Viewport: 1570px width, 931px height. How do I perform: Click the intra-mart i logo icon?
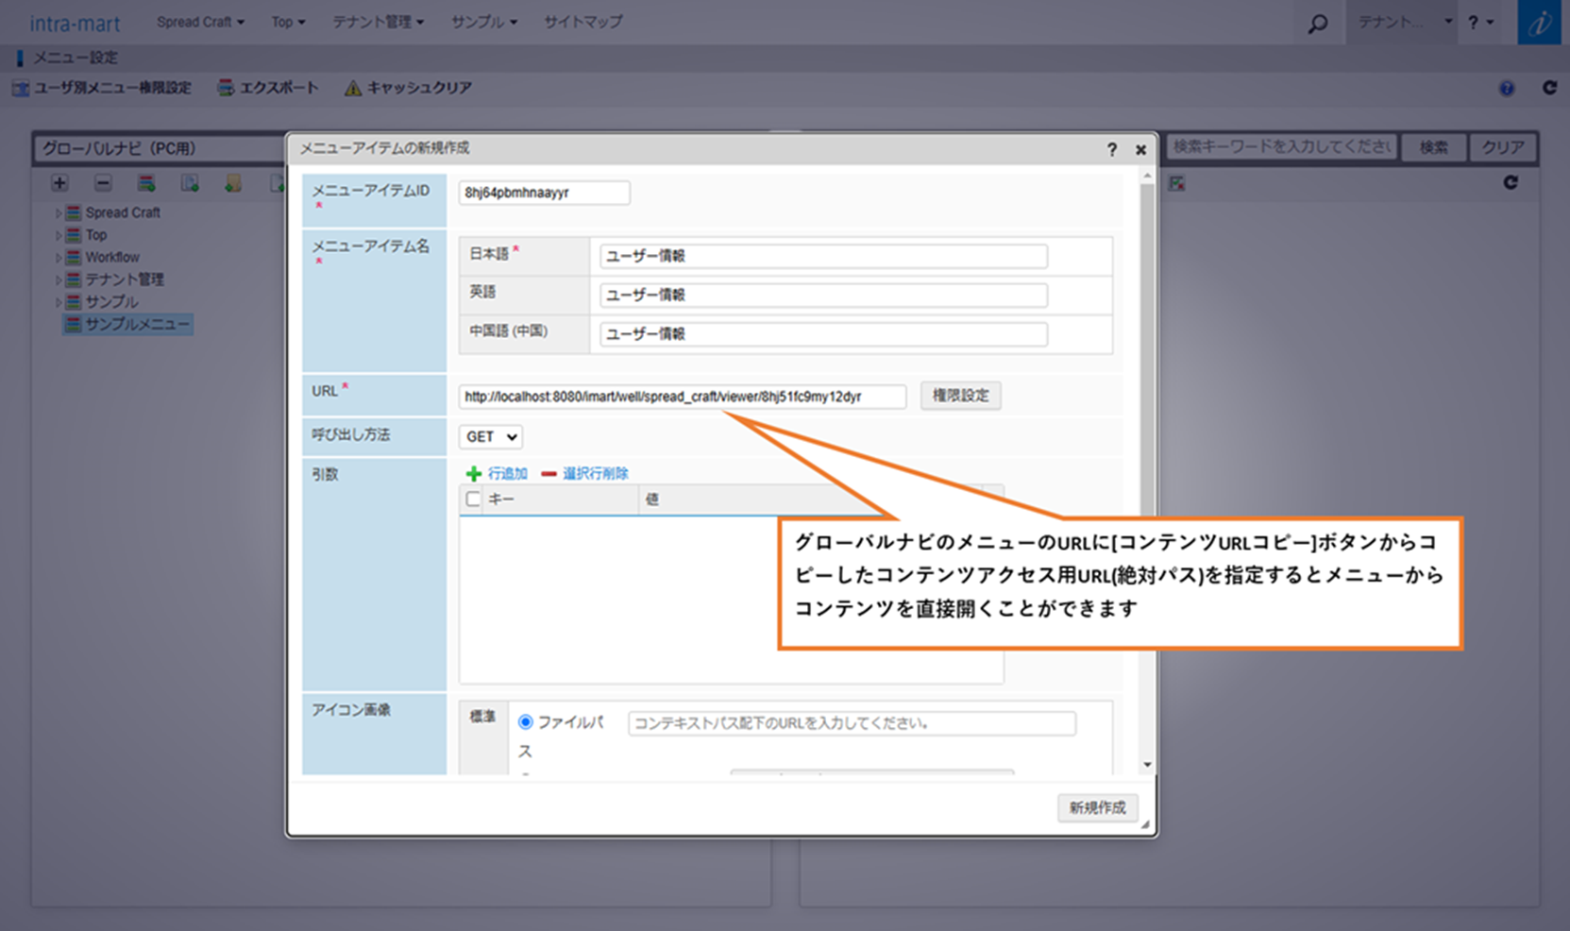[x=1539, y=23]
